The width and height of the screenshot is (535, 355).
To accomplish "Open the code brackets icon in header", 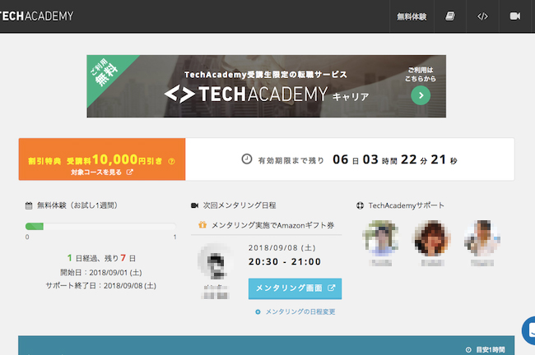I will point(482,16).
